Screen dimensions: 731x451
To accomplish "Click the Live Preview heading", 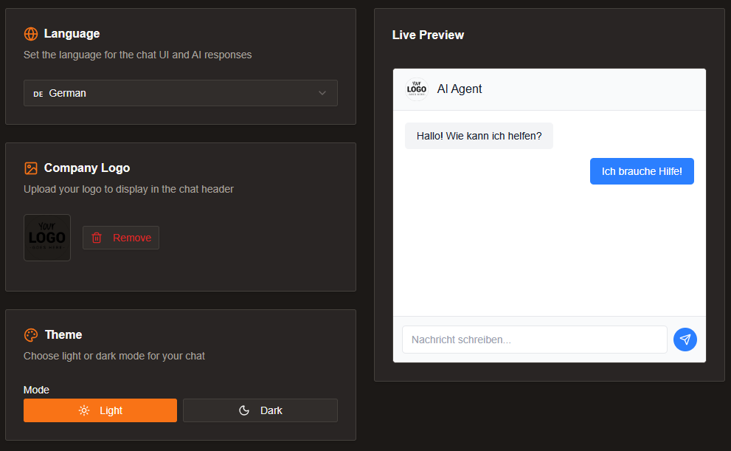I will (x=428, y=35).
